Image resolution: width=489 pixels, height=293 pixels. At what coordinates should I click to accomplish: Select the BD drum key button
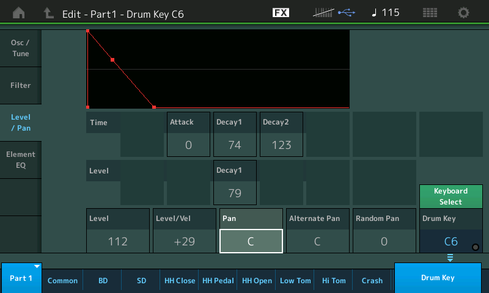(102, 281)
